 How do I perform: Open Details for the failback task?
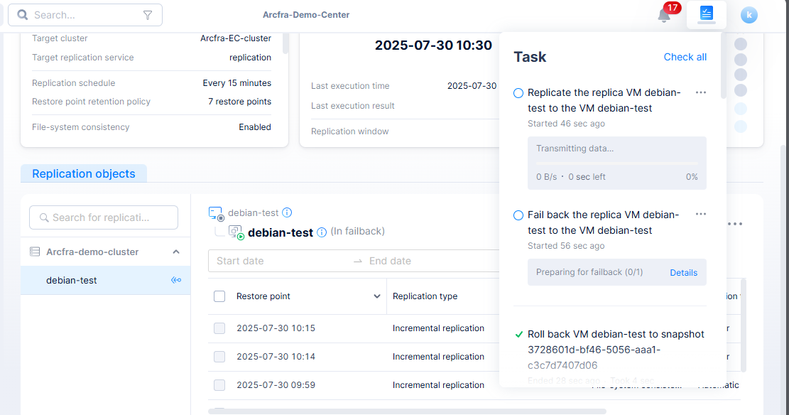(x=683, y=272)
